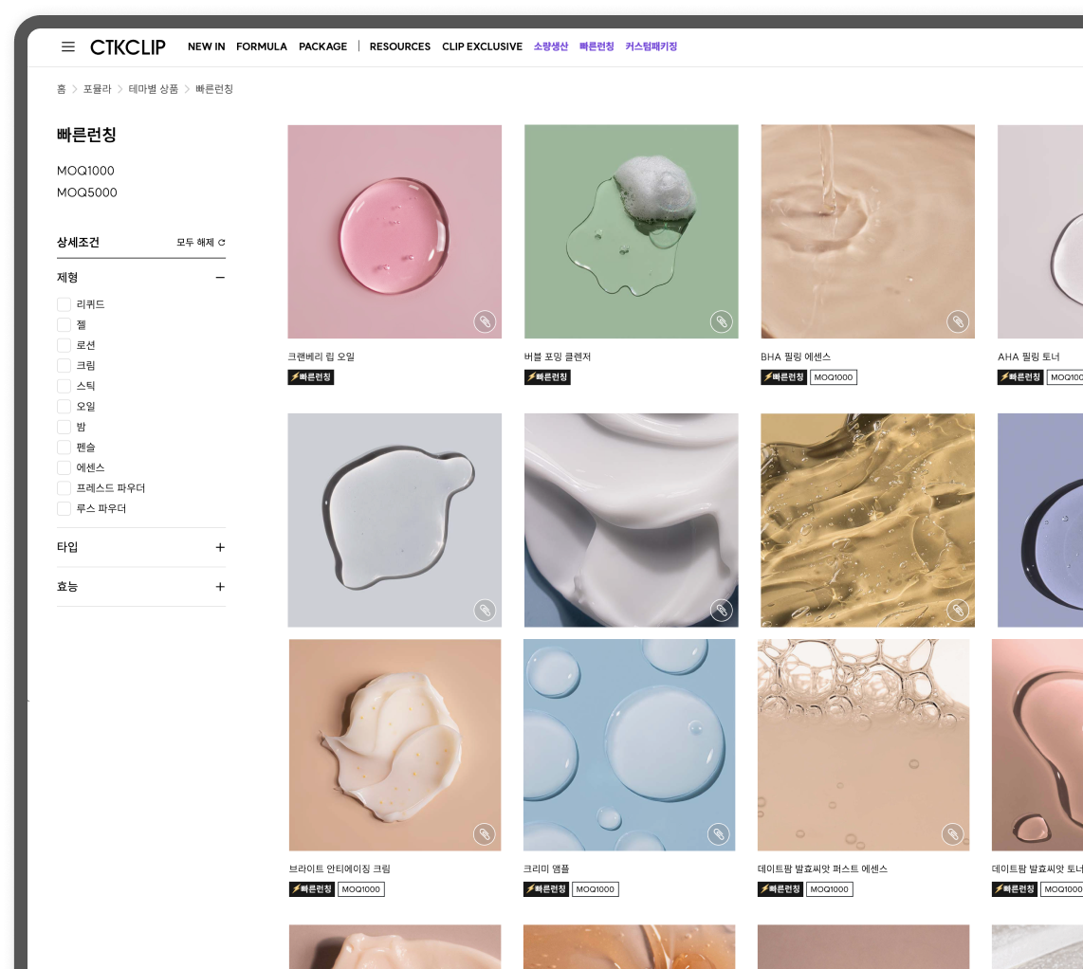Open the 소량생산 nav link
Image resolution: width=1083 pixels, height=969 pixels.
pos(550,46)
